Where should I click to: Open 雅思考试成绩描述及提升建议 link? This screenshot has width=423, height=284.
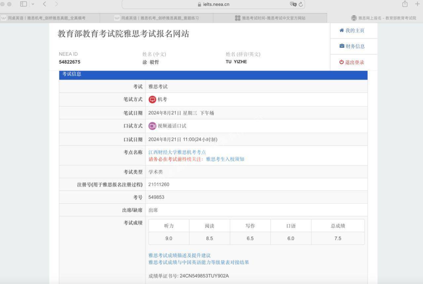(x=179, y=256)
